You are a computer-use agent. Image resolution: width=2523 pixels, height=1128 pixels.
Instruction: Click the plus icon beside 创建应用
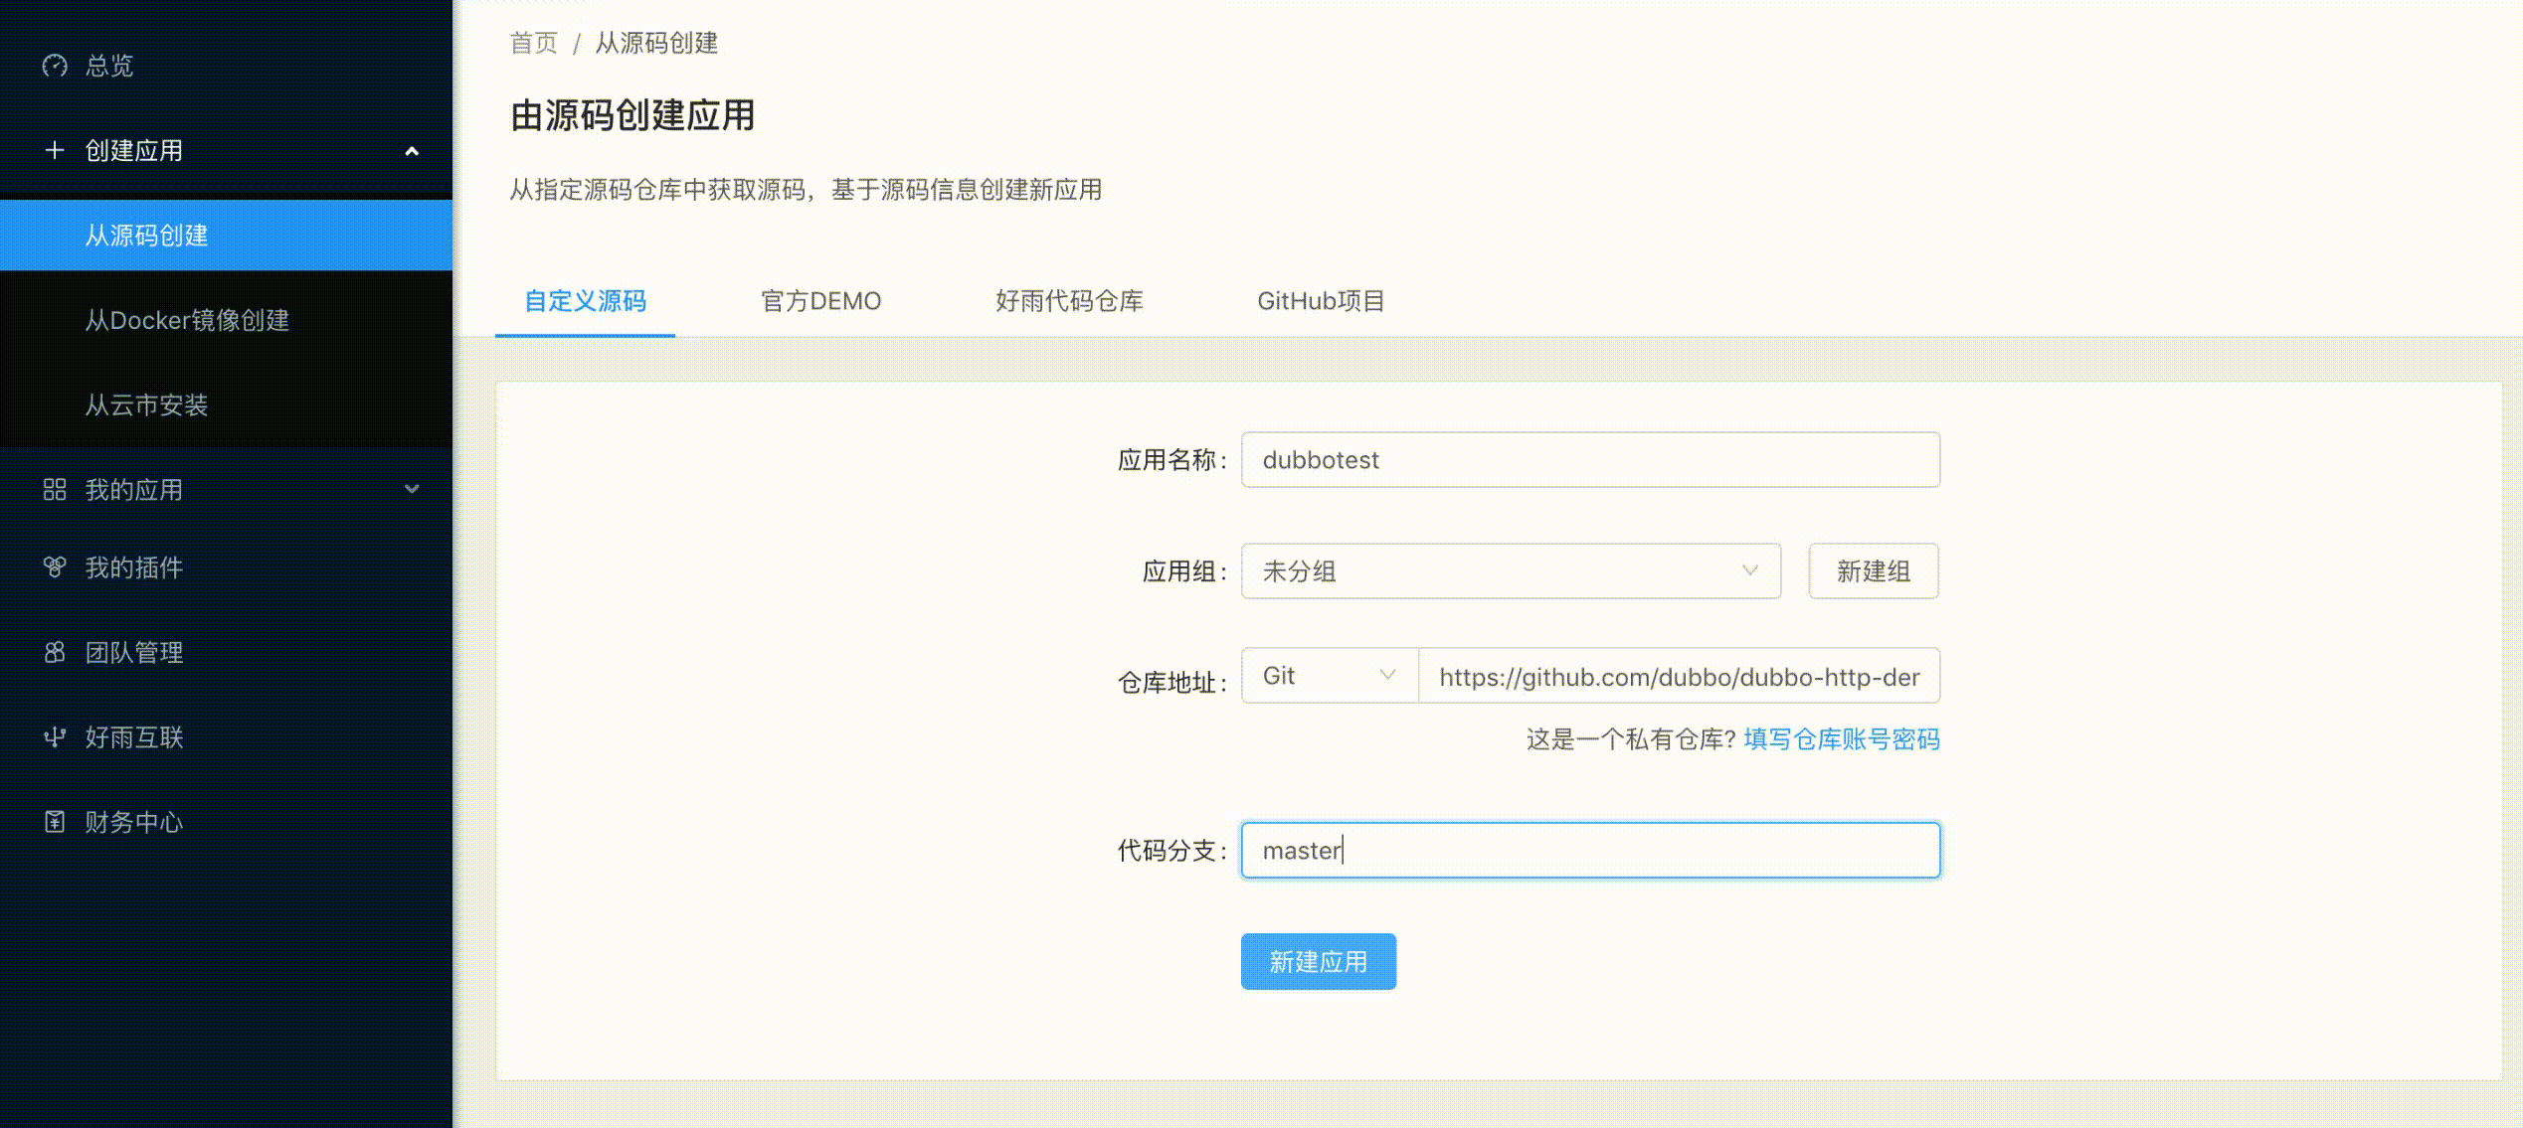[x=55, y=150]
